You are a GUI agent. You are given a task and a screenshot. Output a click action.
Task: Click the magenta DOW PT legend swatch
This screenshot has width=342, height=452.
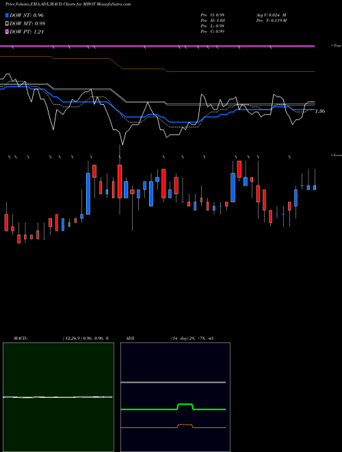pos(8,32)
